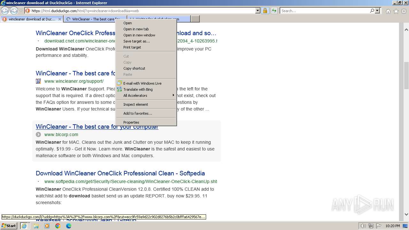Click the browser Back arrow button
The image size is (409, 230).
tap(5, 11)
